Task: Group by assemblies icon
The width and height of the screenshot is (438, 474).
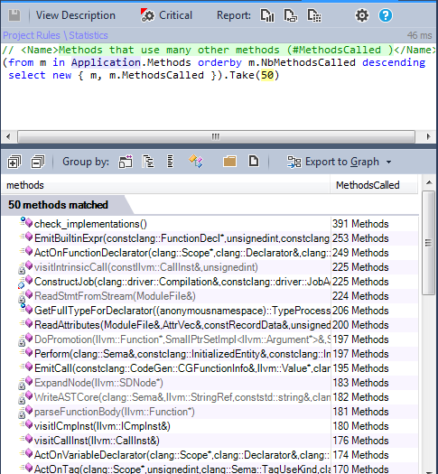Action: [126, 162]
